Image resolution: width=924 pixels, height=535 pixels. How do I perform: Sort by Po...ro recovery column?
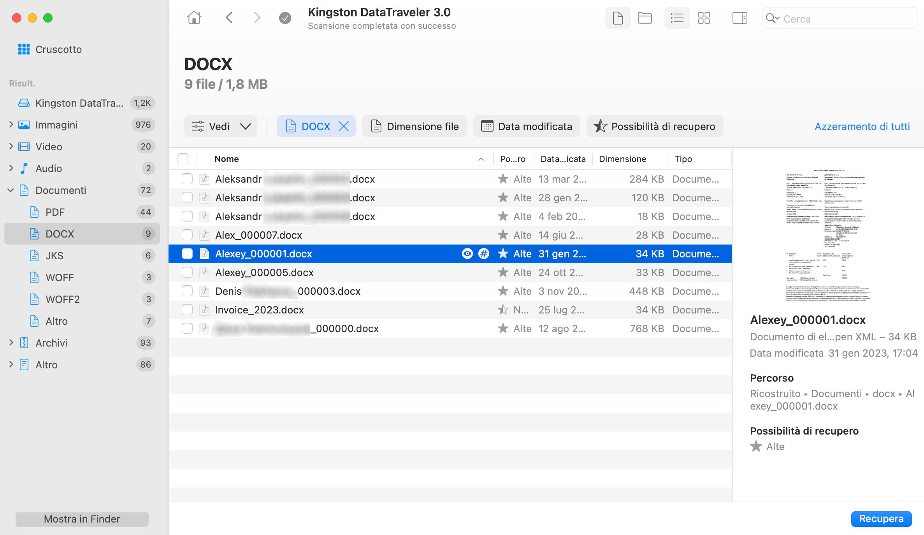(x=513, y=159)
